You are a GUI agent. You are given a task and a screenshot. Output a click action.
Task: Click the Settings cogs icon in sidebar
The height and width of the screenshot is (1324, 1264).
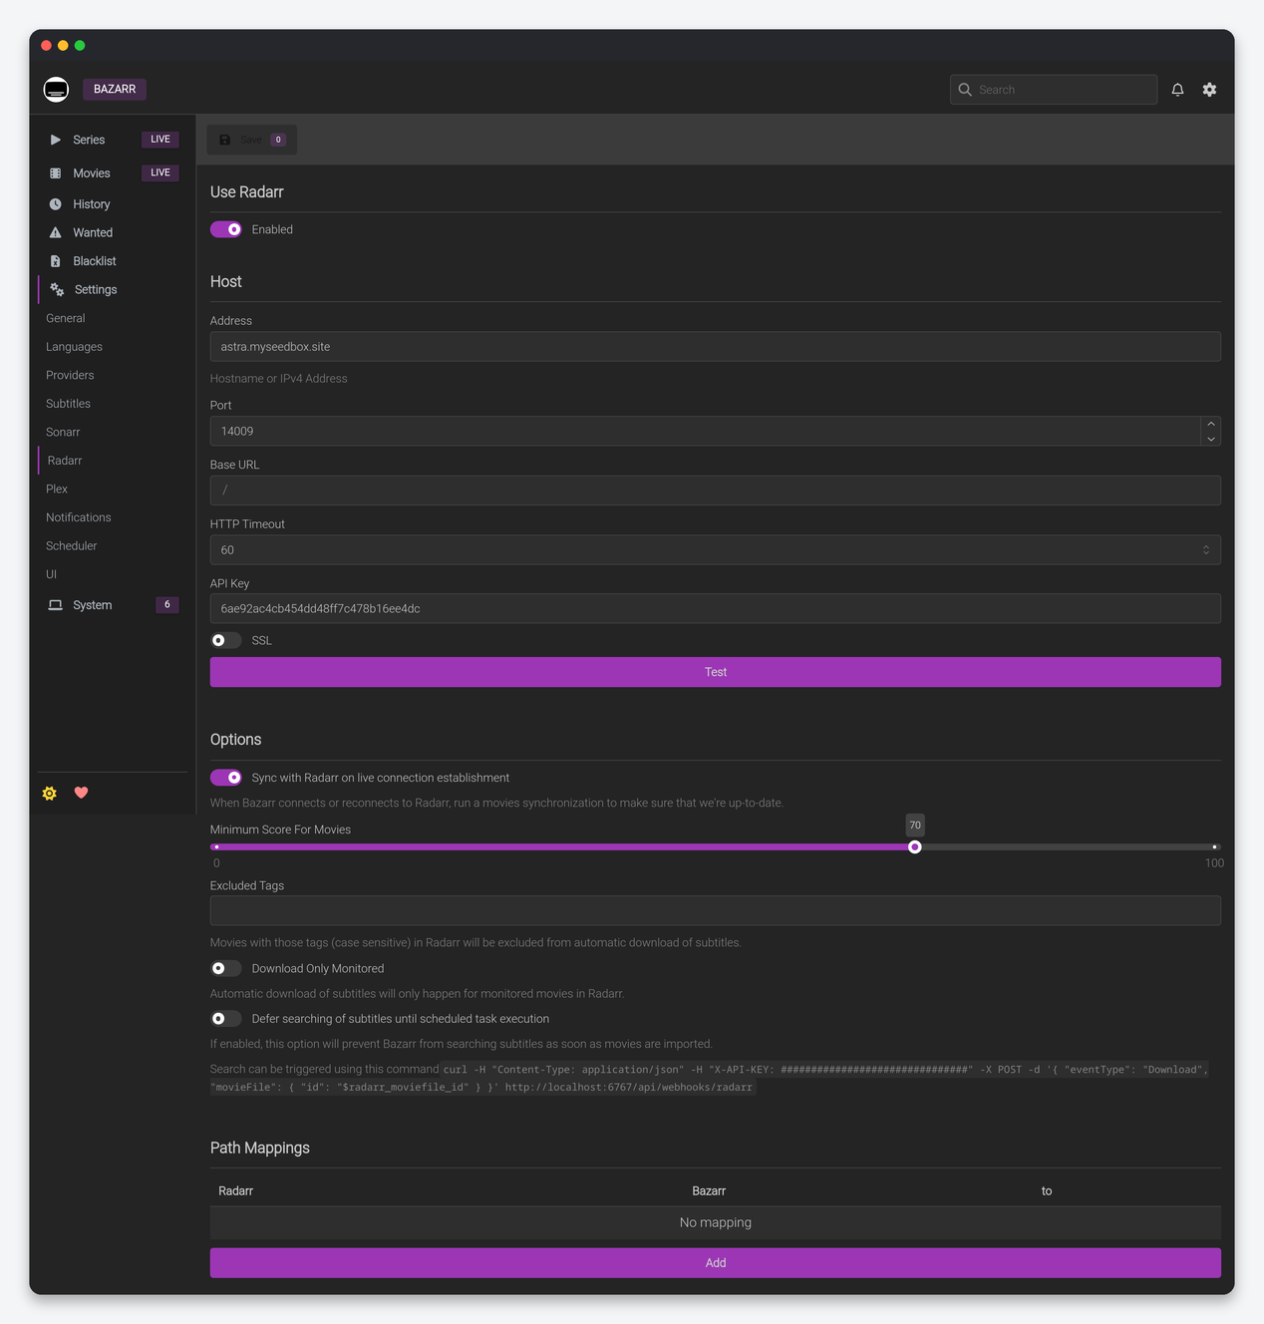(x=57, y=290)
